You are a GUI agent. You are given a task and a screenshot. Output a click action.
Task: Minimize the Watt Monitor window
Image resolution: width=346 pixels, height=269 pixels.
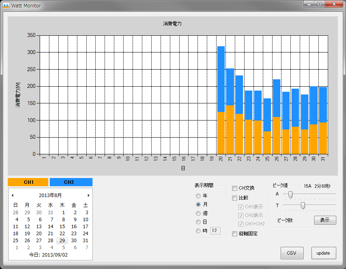click(x=309, y=4)
